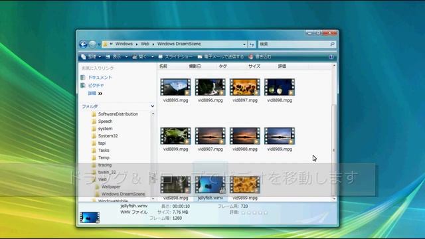Click folder tree scroll up arrow

tap(153, 114)
